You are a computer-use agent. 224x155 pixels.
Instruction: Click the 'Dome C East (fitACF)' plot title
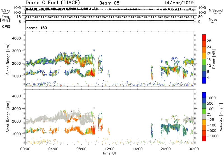(x=53, y=3)
